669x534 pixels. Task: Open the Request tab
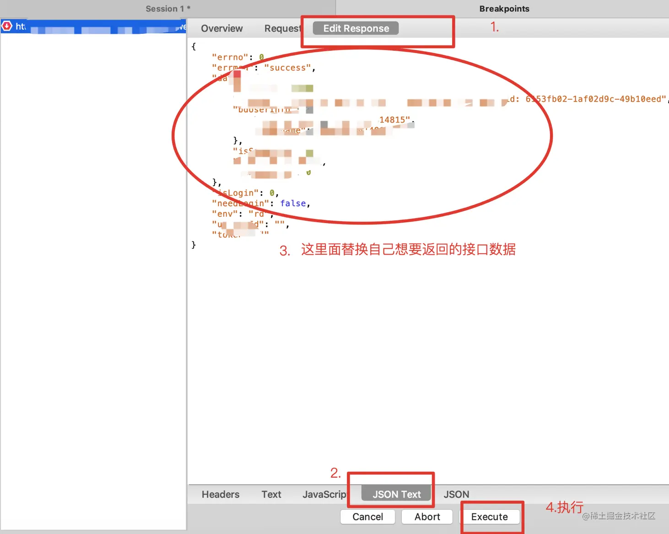(282, 28)
